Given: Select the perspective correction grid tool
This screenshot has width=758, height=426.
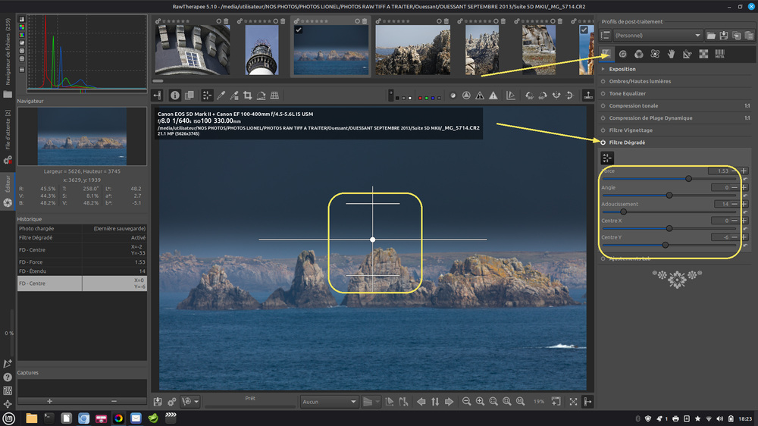Looking at the screenshot, I should point(274,96).
